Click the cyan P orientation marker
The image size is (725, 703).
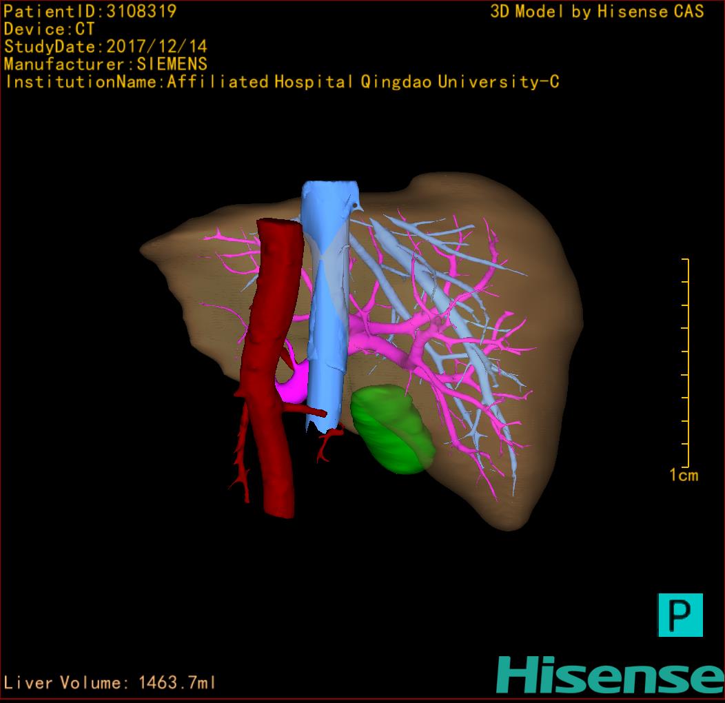click(680, 615)
